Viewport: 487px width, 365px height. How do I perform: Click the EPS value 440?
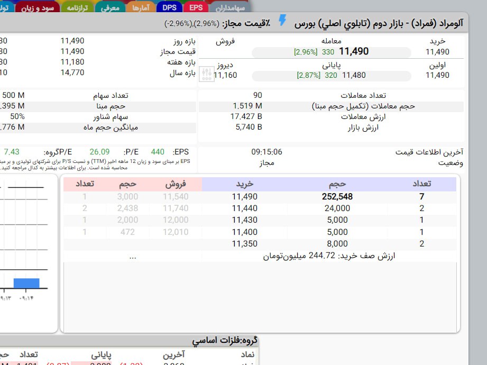pos(158,152)
